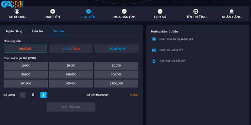The width and height of the screenshot is (251, 125).
Task: Increase card quantity with the blue plus button
Action: (43, 95)
